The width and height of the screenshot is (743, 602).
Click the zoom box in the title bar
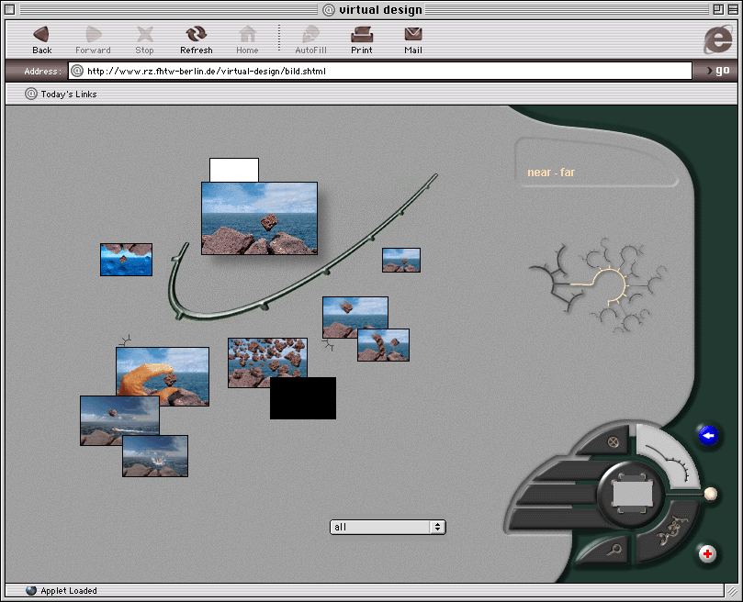(718, 9)
